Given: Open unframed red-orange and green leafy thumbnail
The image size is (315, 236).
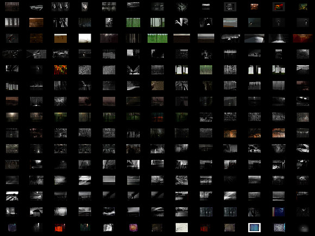Looking at the screenshot, I should point(60,70).
